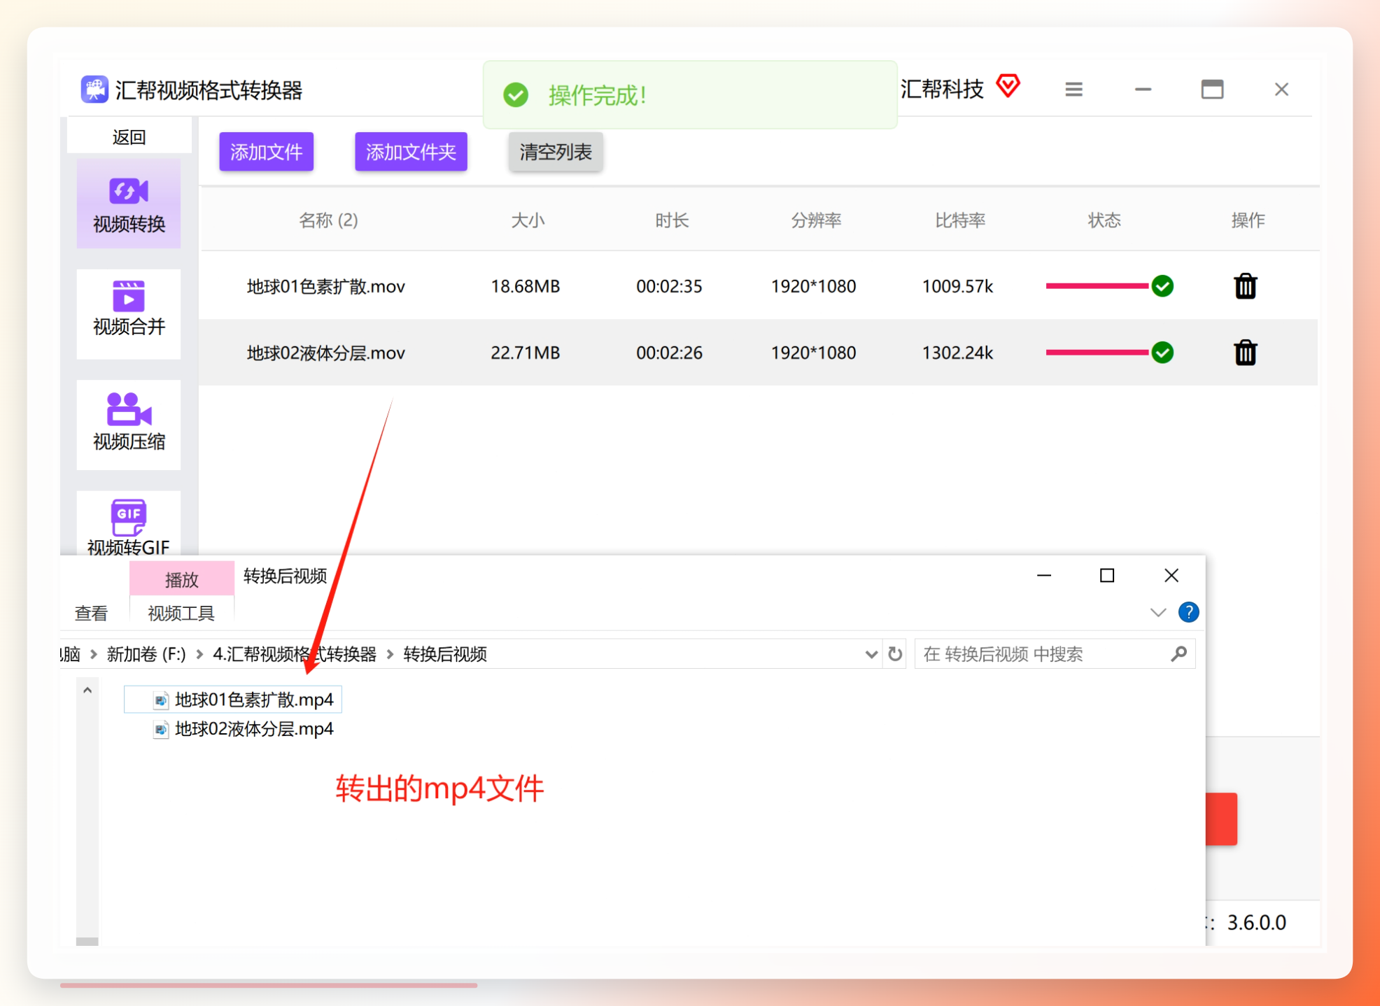
Task: Delete the 地球01色素扩散.mov row with trash icon
Action: click(1245, 286)
